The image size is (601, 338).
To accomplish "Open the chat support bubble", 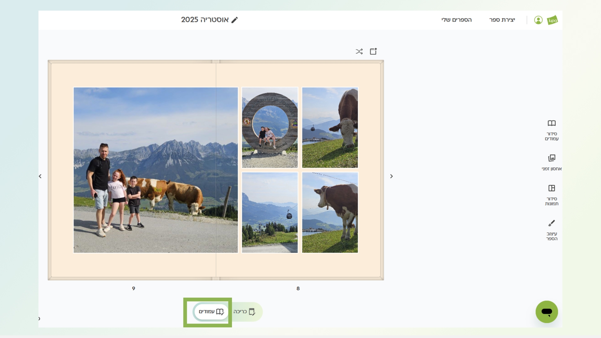I will 547,312.
